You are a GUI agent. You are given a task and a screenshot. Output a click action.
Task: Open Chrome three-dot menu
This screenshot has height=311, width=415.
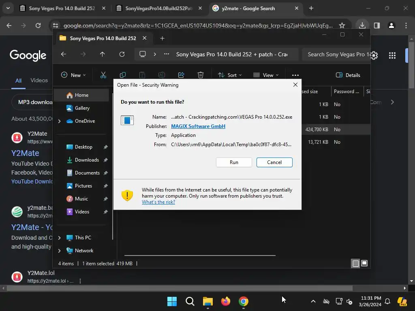[406, 26]
